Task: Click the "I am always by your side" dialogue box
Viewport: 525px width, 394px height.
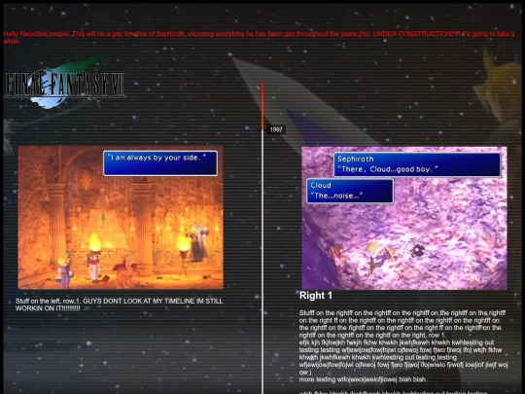Action: coord(160,163)
